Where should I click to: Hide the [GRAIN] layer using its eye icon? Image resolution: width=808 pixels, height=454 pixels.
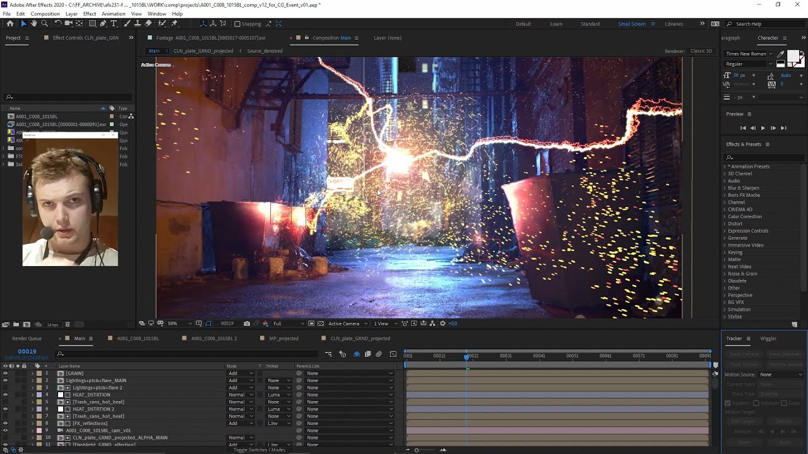point(5,373)
